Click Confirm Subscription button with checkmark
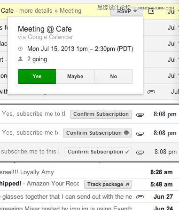Screen dimensions: 179x210 tap(98, 152)
